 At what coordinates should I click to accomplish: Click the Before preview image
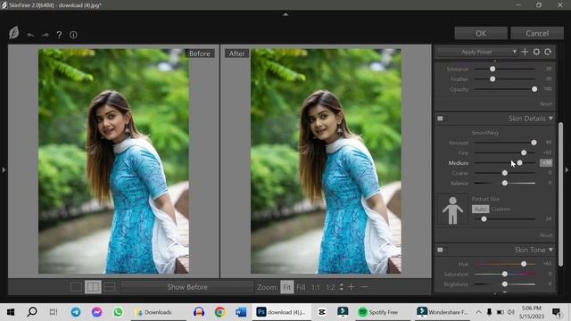[113, 161]
